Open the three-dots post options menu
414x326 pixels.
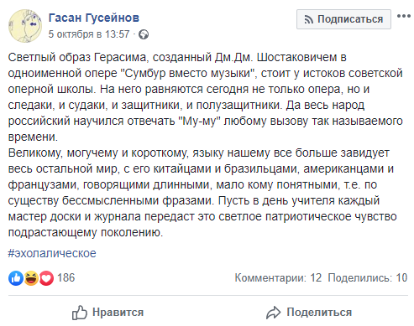pyautogui.click(x=404, y=16)
